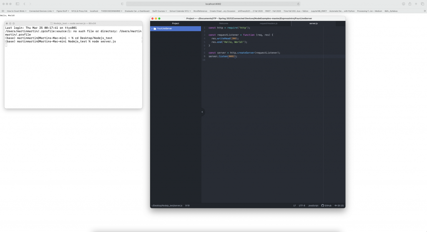Screen dimensions: 427x232
Task: Click the reload icon in address bar
Action: (x=298, y=4)
